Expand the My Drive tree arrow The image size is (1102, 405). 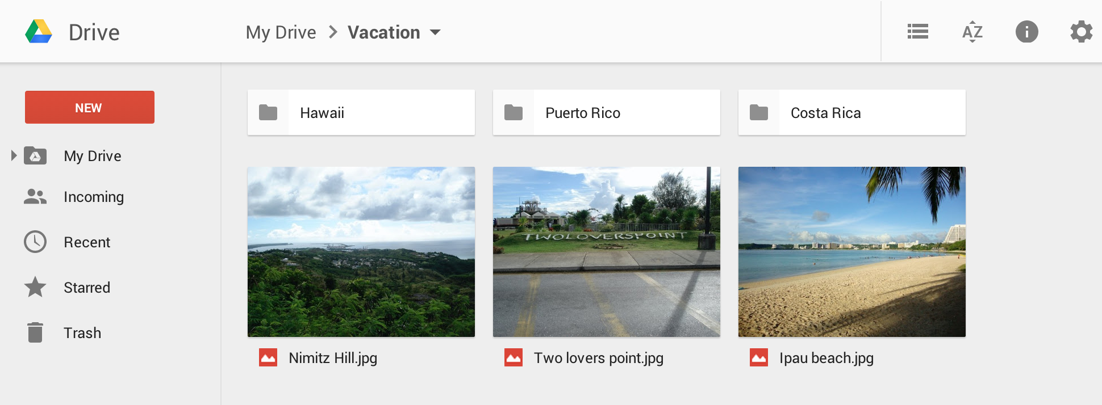pyautogui.click(x=14, y=155)
